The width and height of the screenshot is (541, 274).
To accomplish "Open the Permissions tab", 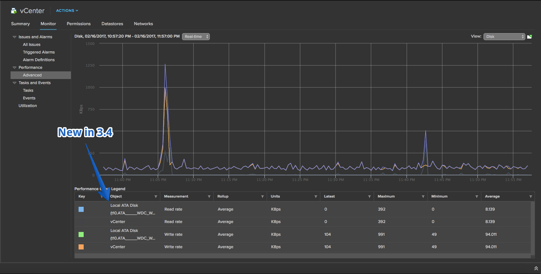I will click(x=79, y=24).
